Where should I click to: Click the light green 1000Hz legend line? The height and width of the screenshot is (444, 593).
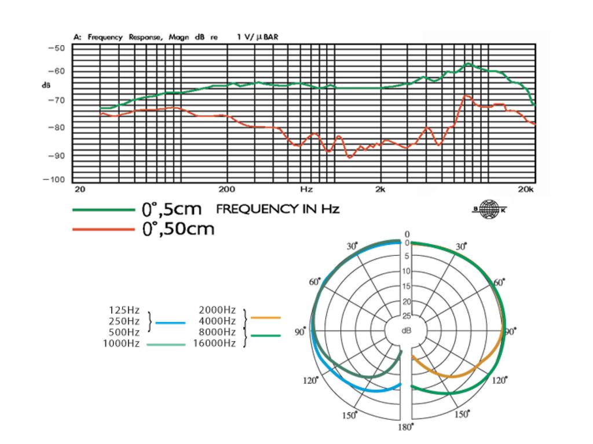pyautogui.click(x=166, y=344)
